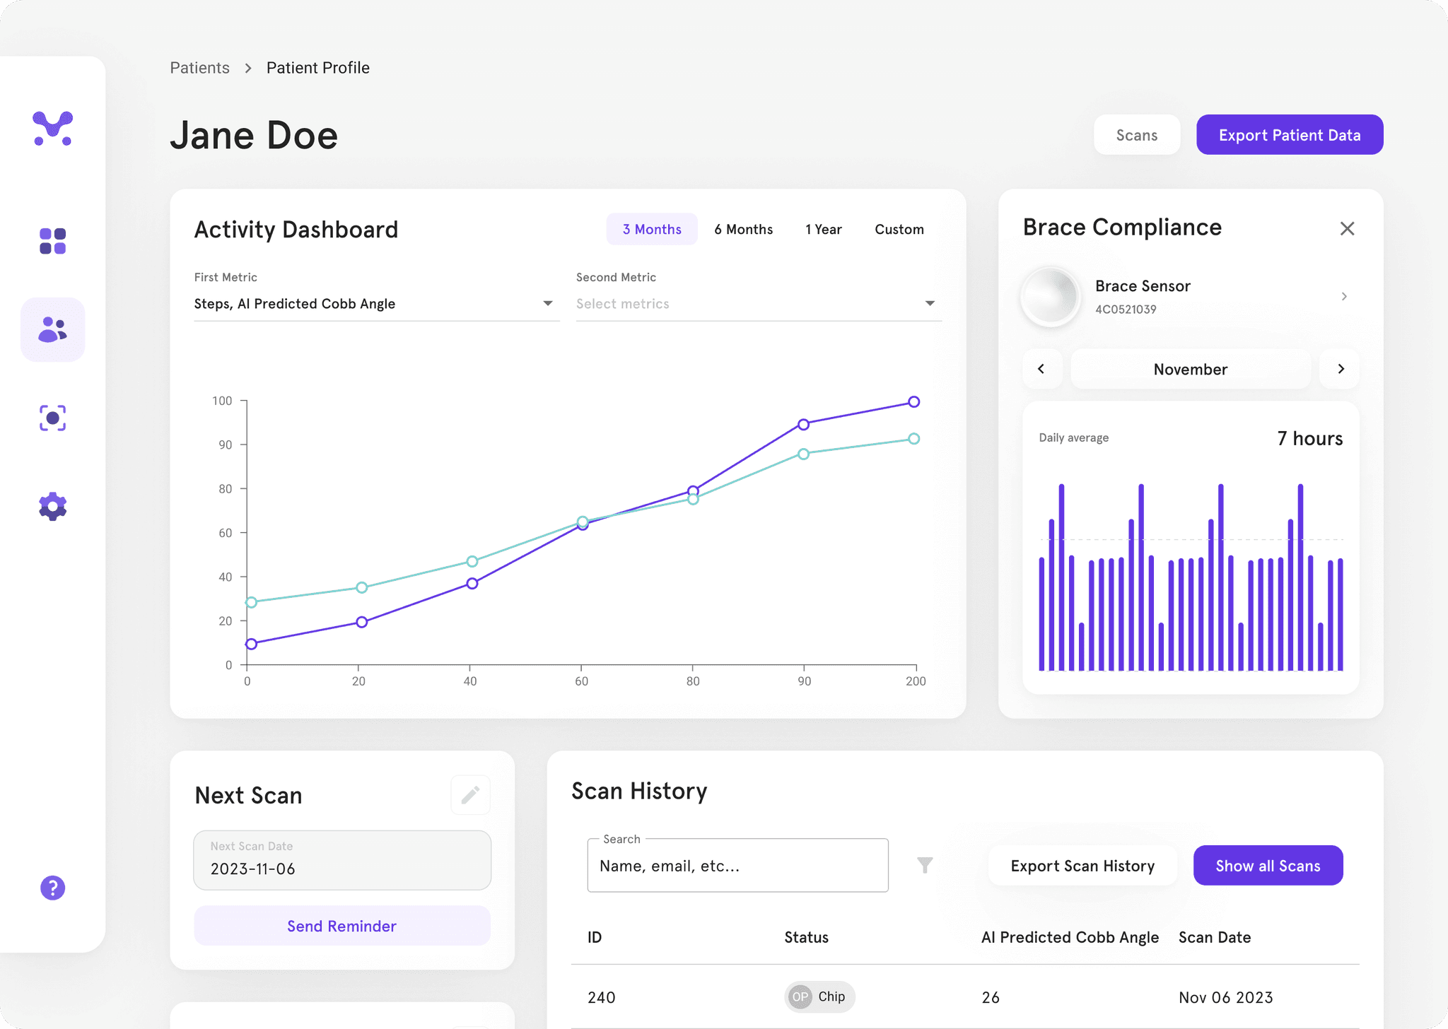Go to previous month before November
Screen dimensions: 1448x1029
pos(1041,369)
